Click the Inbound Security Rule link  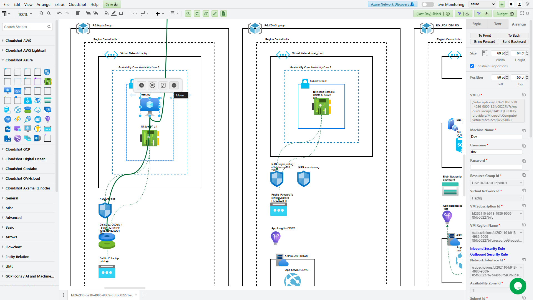pyautogui.click(x=487, y=249)
